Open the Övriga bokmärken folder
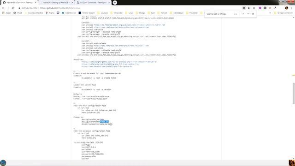Viewport: 295px width, 166px height. (x=283, y=13)
